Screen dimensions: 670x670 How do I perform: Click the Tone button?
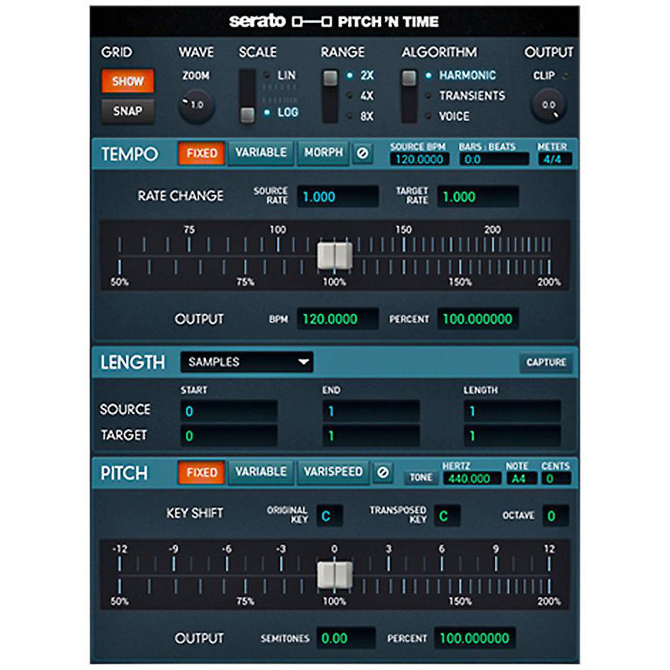pos(421,477)
